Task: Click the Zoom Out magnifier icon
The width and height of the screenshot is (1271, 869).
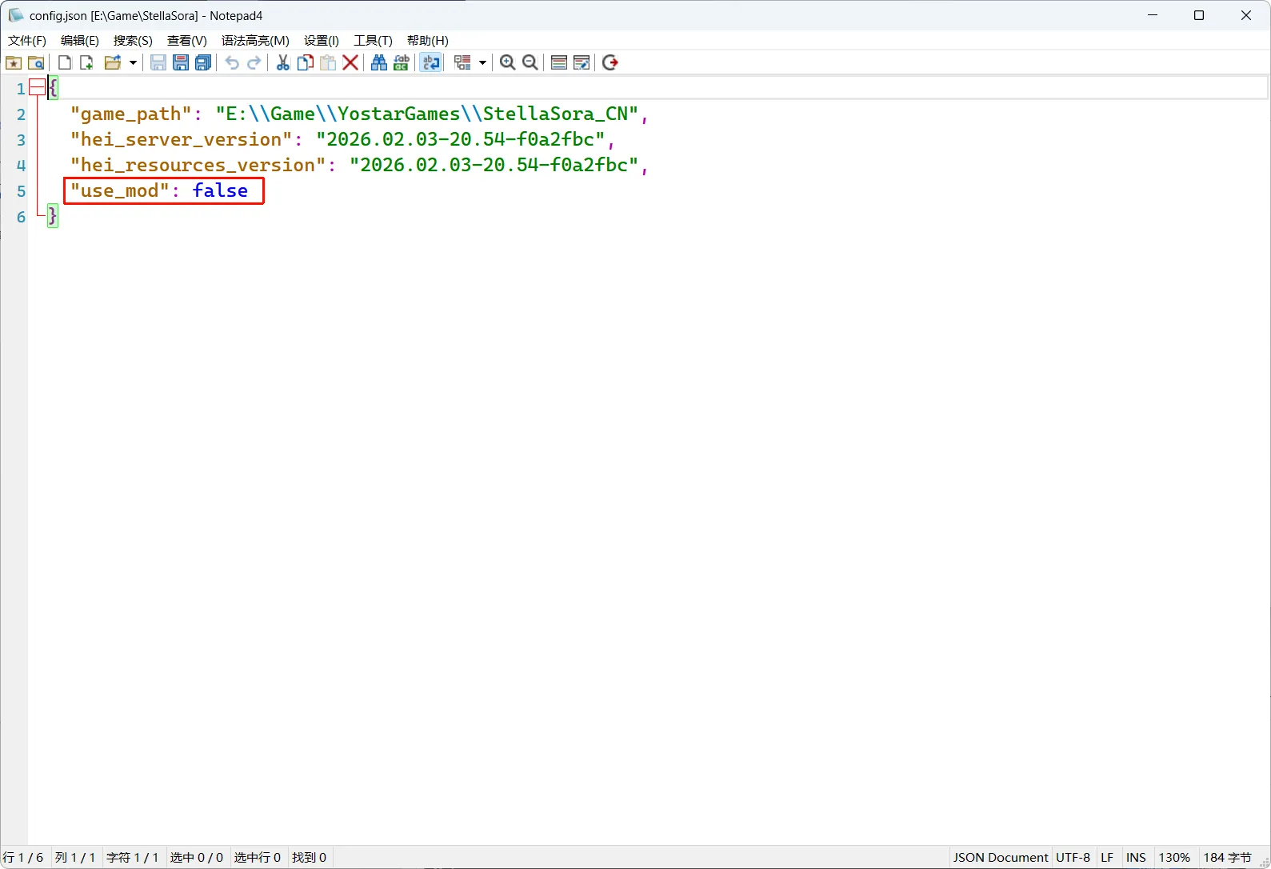Action: (x=530, y=62)
